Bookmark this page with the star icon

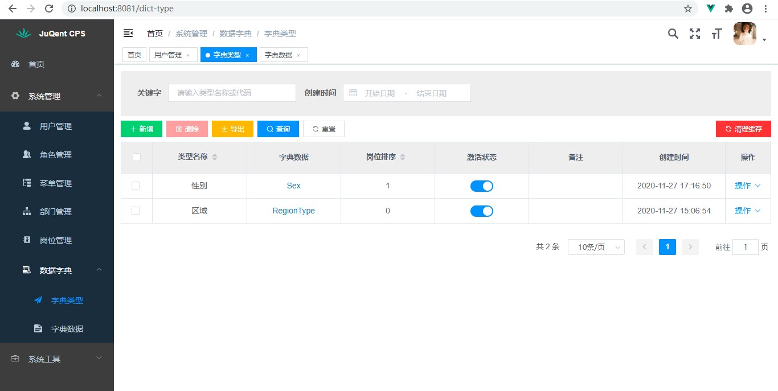tap(687, 9)
